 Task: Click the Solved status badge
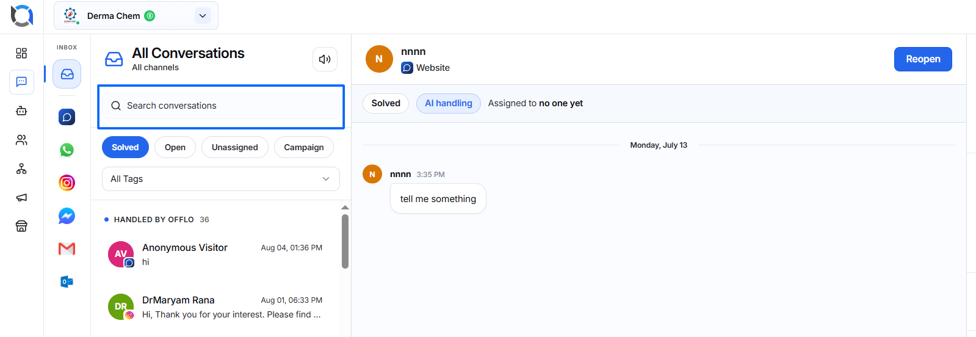pyautogui.click(x=386, y=103)
